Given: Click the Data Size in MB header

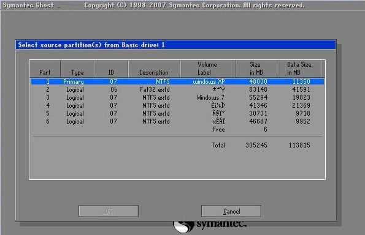Looking at the screenshot, I should point(299,69).
